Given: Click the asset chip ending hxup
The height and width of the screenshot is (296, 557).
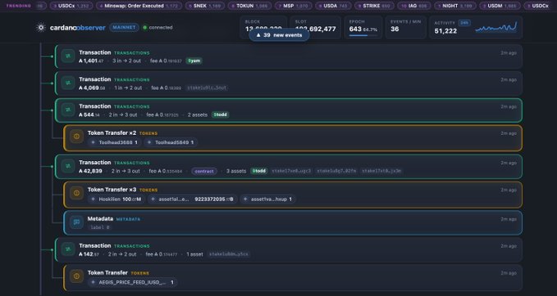Looking at the screenshot, I should pos(268,199).
